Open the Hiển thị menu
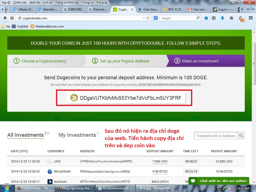256x192 pixels. [34, 2]
